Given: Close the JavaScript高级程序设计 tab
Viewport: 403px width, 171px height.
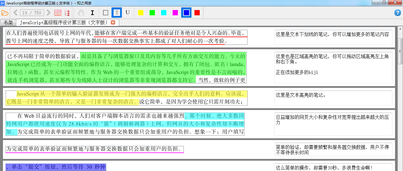Looking at the screenshot, I should pos(113,23).
